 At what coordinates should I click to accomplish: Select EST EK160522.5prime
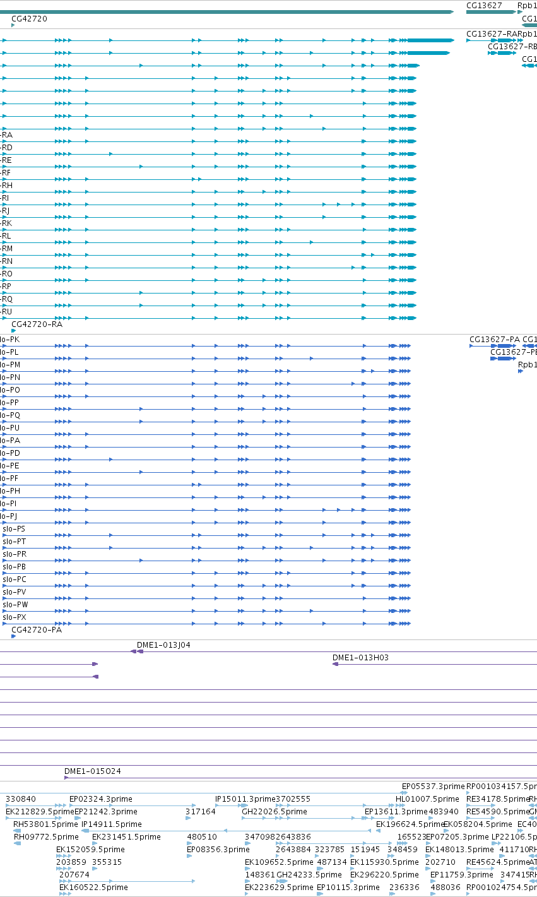(93, 888)
